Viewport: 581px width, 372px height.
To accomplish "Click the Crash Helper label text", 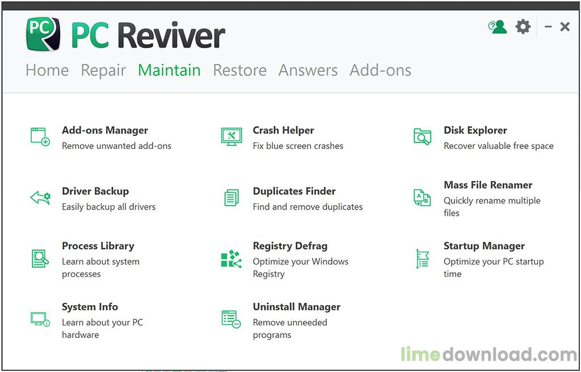I will coord(284,130).
